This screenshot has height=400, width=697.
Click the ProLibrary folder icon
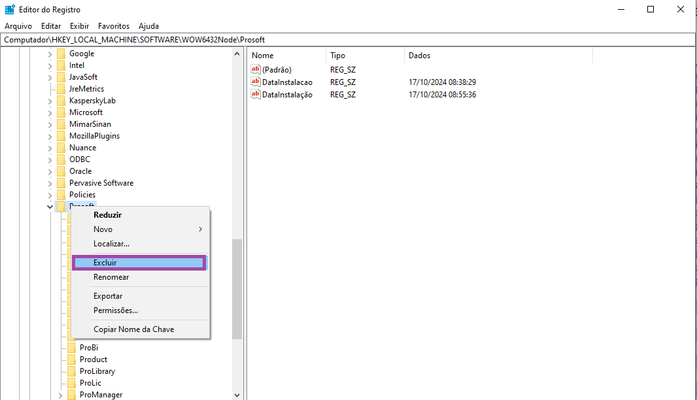click(71, 371)
